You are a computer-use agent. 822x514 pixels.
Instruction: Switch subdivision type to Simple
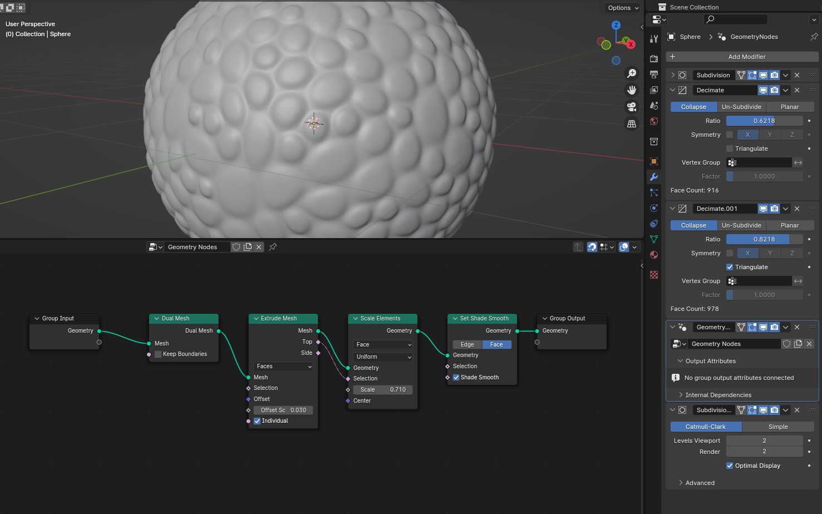[x=778, y=427]
